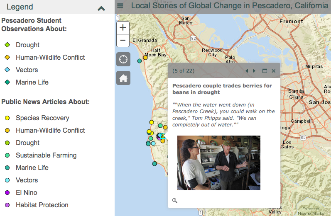Return map to default home extent
331x216 pixels.
123,78
